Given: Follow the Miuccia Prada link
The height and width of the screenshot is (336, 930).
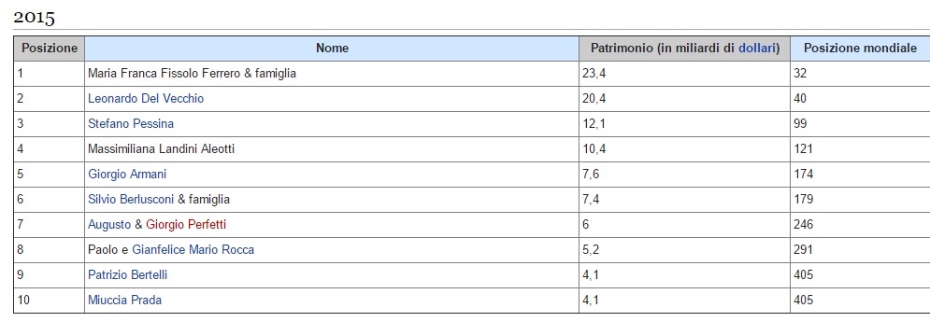Looking at the screenshot, I should (x=124, y=301).
